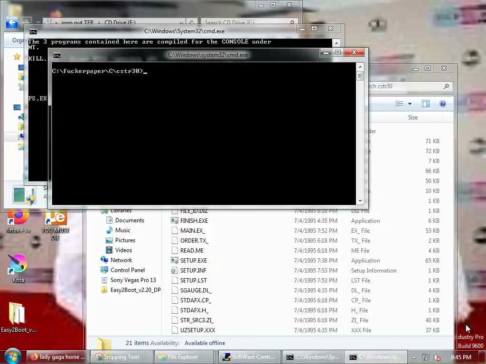The image size is (486, 364).
Task: Open Favorites star in CD Drive window
Action: [x=17, y=57]
